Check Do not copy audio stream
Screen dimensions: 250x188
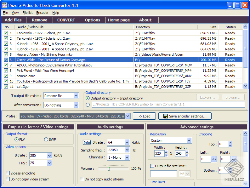82,179
